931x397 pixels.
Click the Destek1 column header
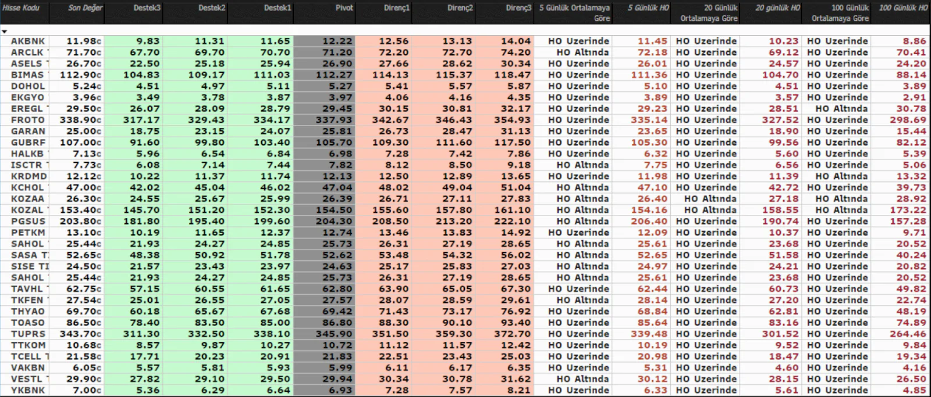point(277,8)
